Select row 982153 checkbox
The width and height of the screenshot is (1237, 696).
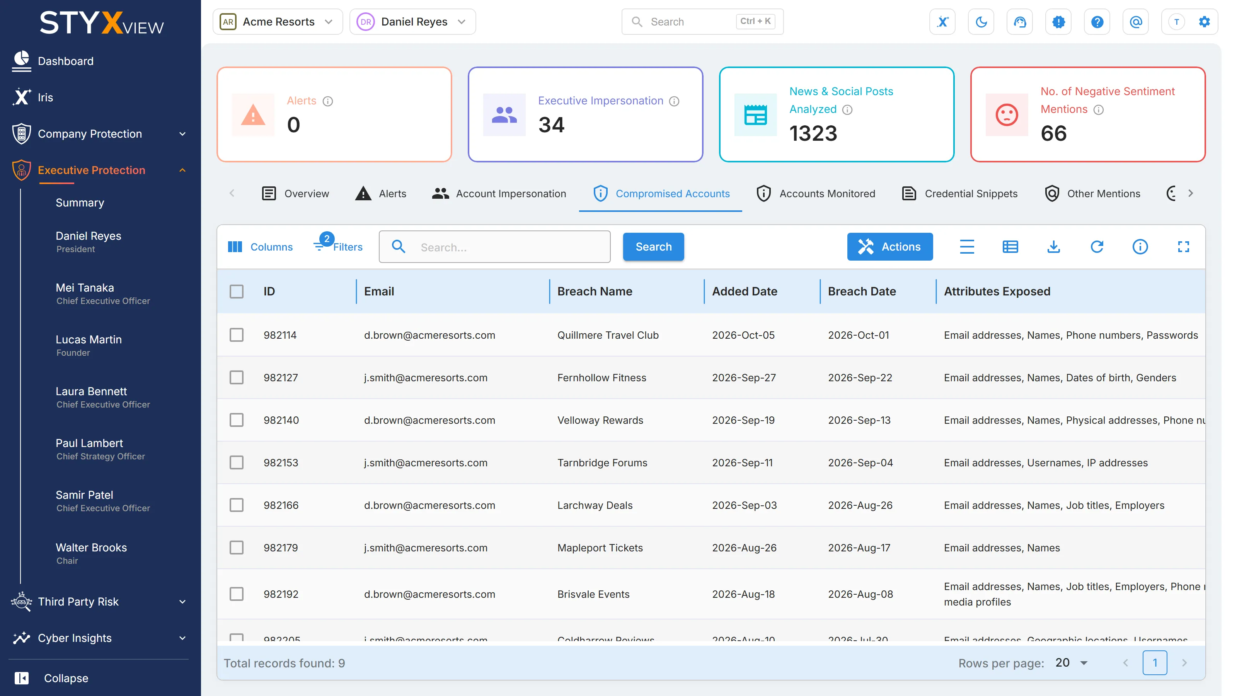point(236,462)
